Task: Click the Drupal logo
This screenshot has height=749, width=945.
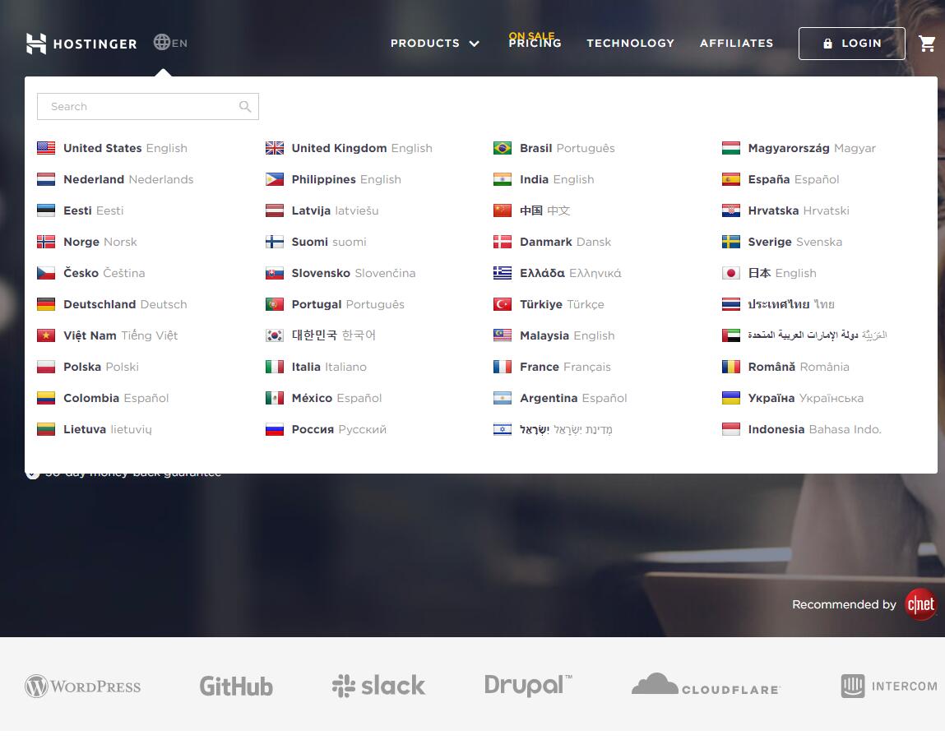Action: (x=528, y=686)
